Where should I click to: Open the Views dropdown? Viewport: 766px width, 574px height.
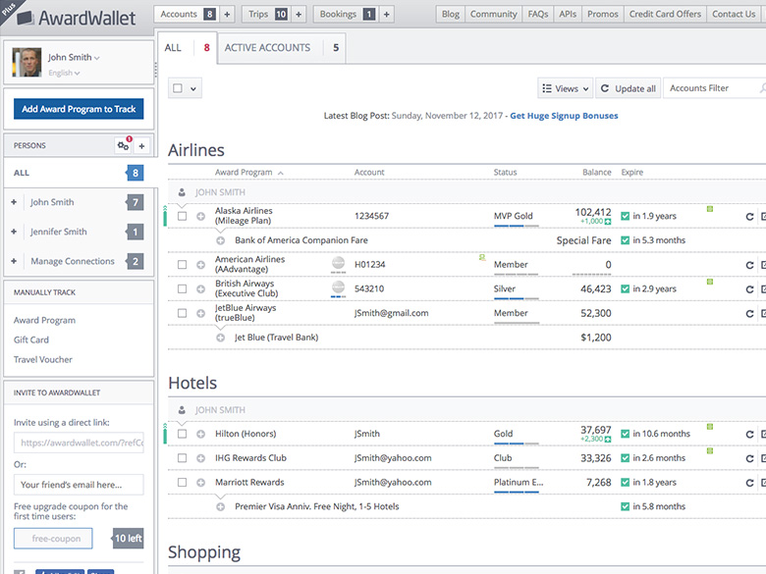click(566, 88)
